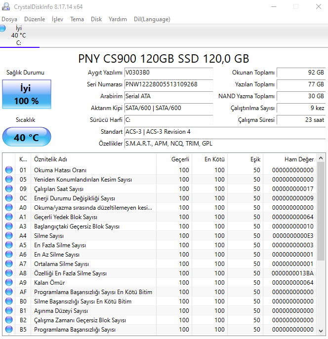
Task: Click status orb for attribute B2 row
Action: click(x=9, y=320)
